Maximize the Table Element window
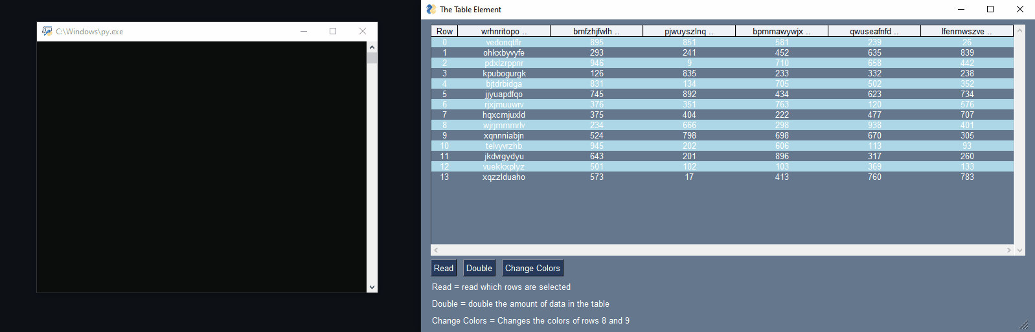The height and width of the screenshot is (332, 1035). 990,9
